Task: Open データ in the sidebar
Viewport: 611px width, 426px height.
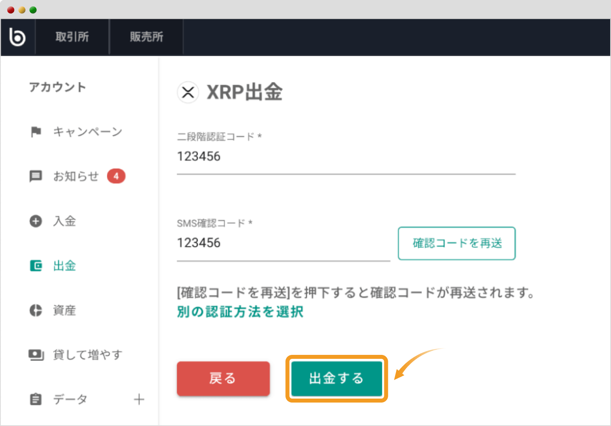Action: pyautogui.click(x=70, y=399)
